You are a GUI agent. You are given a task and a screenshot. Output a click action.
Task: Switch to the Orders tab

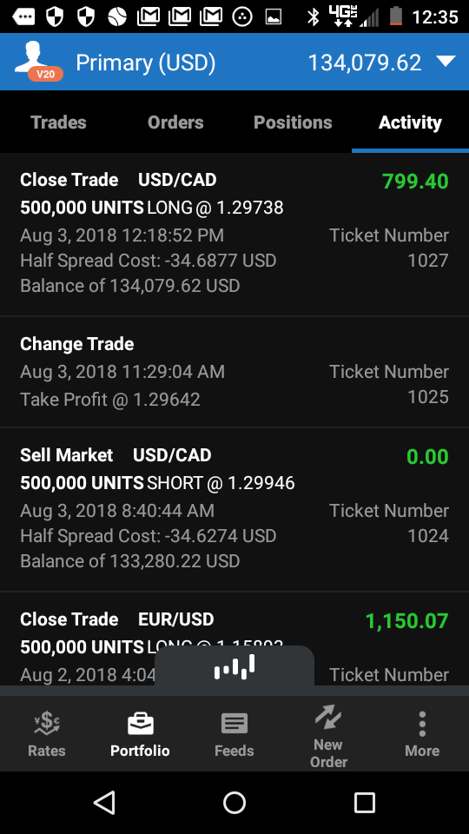coord(175,122)
